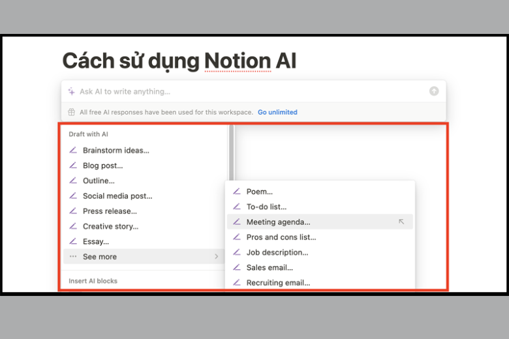Choose Essay... draft option
Image resolution: width=509 pixels, height=339 pixels.
tap(144, 241)
